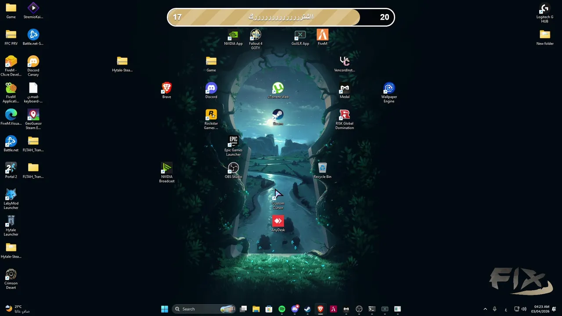Open the weather widget showing 21°C
This screenshot has height=316, width=562.
(x=18, y=309)
